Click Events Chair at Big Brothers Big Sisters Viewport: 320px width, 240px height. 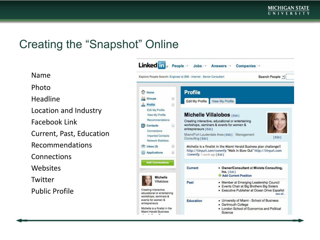click(250, 186)
